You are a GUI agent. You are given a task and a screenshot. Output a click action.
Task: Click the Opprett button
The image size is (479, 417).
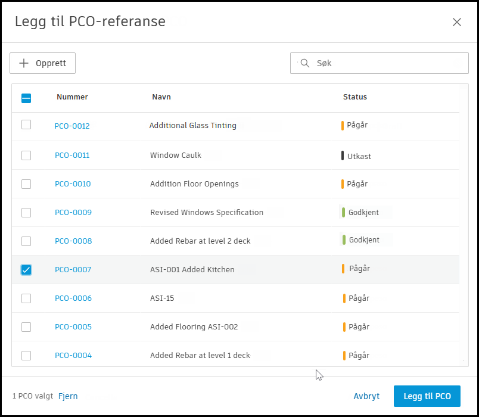click(42, 63)
